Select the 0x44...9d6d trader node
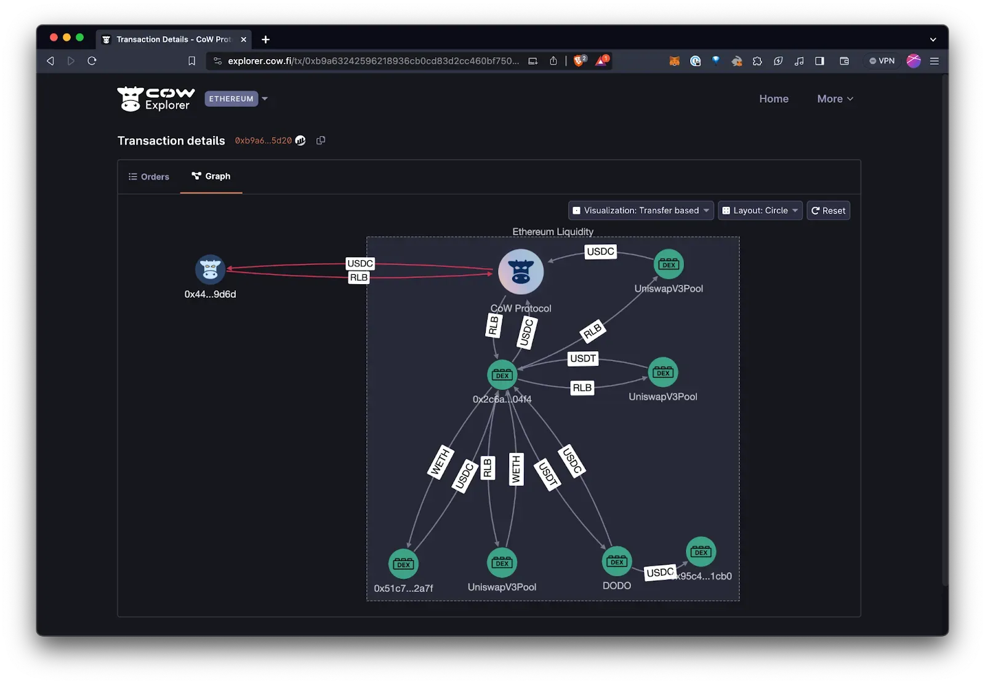The image size is (985, 684). click(210, 269)
